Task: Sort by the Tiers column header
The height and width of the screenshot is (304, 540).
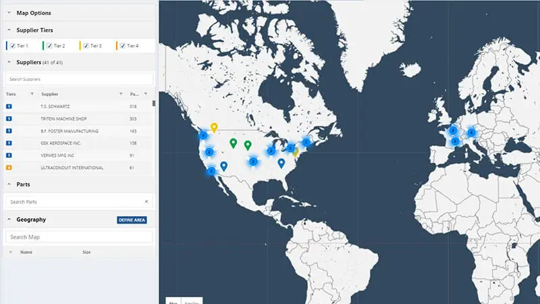Action: tap(11, 94)
